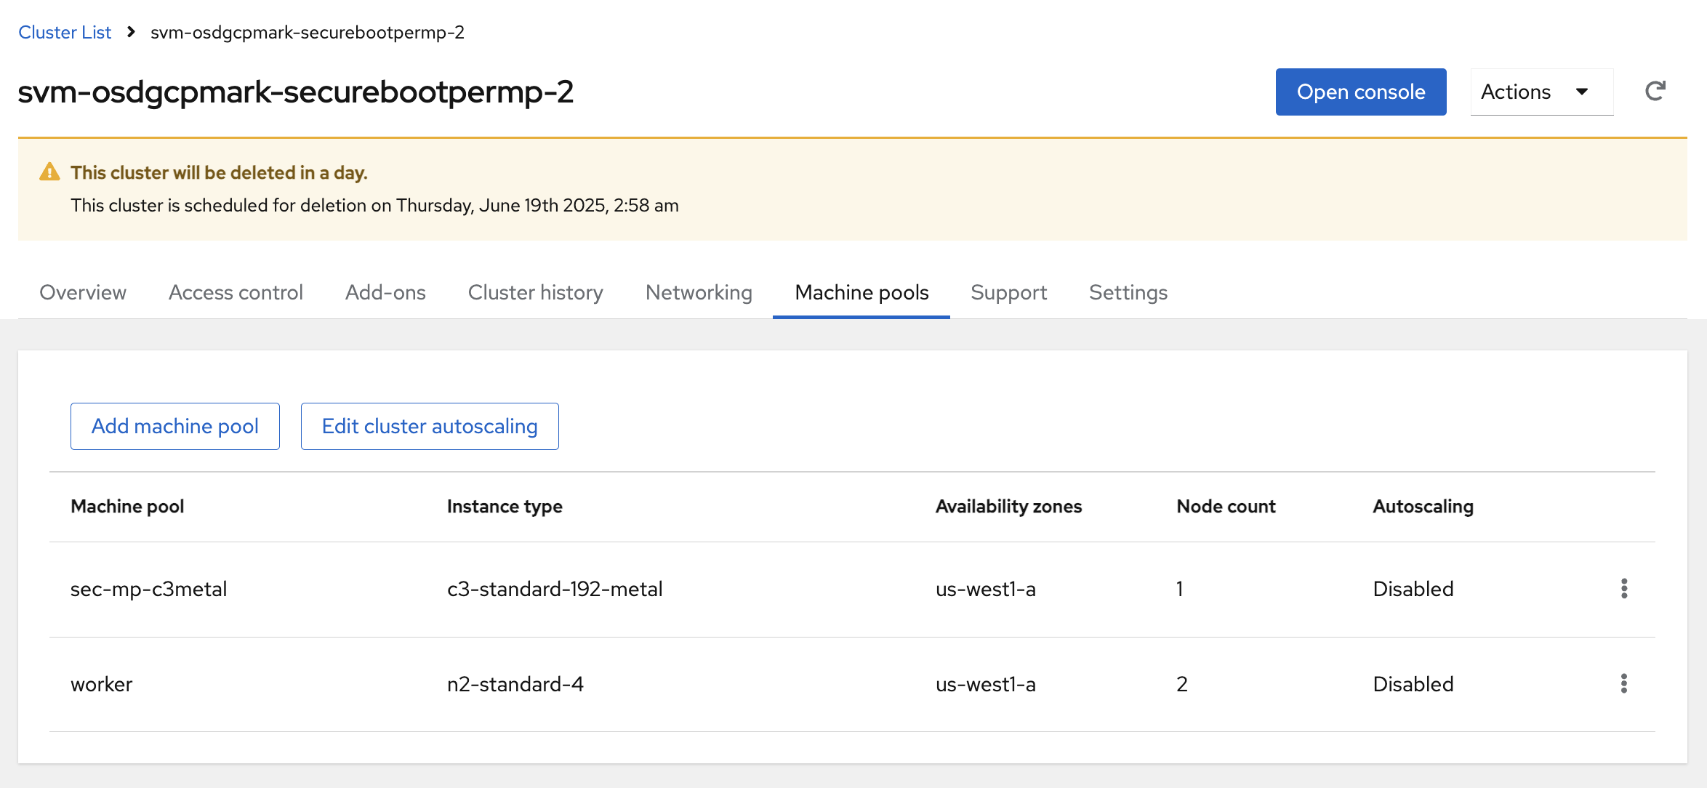Click the c3-standard-192-metal instance type cell
Screen dimensions: 1707x788
point(555,589)
